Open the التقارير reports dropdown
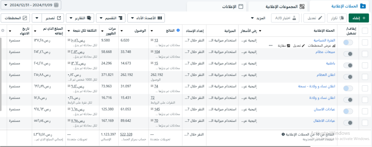 pos(80,18)
